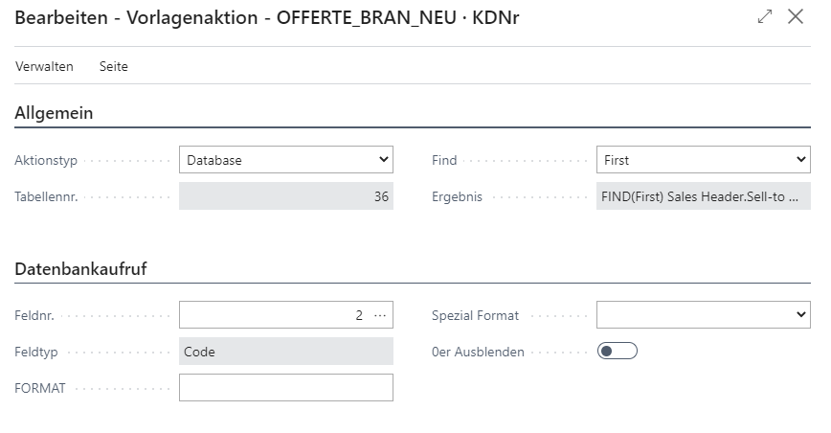Open the Seite menu
This screenshot has height=433, width=831.
pos(113,66)
